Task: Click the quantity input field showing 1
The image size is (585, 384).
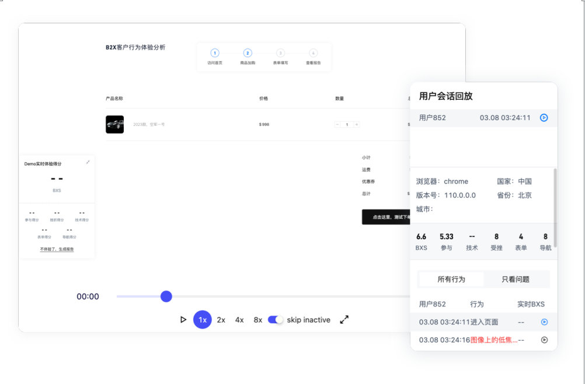Action: (347, 124)
